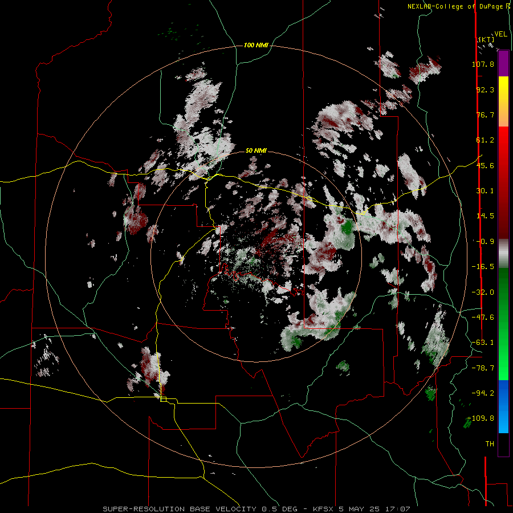The height and width of the screenshot is (513, 513).
Task: Click the 92.3 velocity value
Action: [485, 89]
